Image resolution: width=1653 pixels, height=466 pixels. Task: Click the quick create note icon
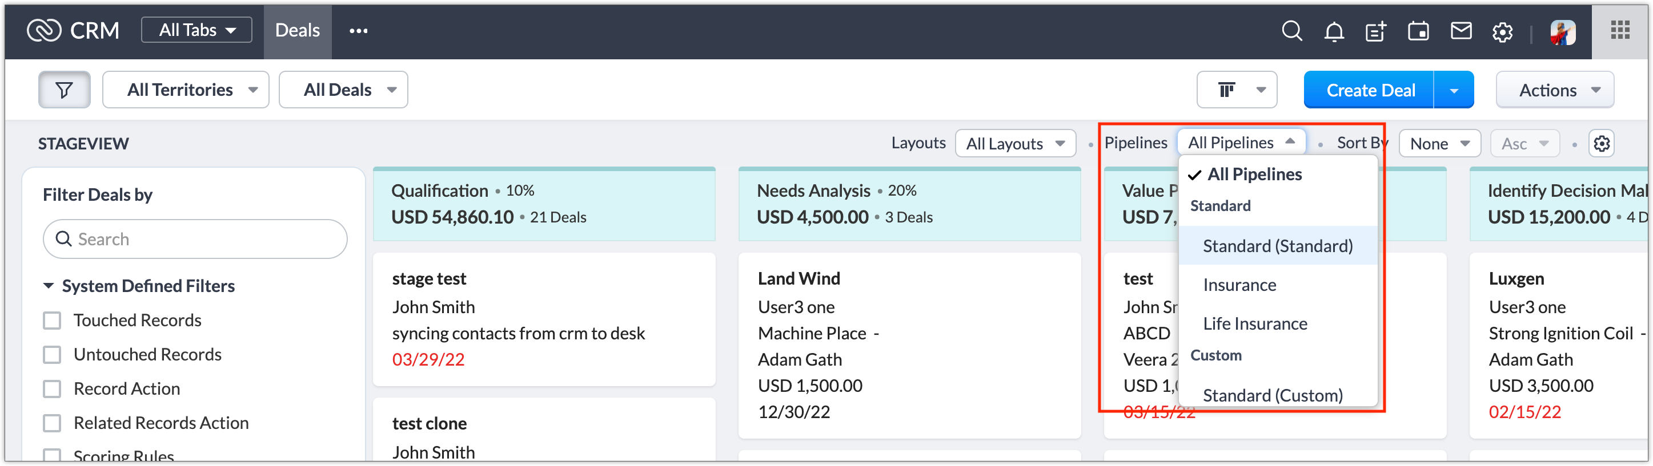pos(1376,31)
